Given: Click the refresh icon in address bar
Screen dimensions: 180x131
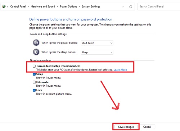Looking at the screenshot, I should 131,6.
